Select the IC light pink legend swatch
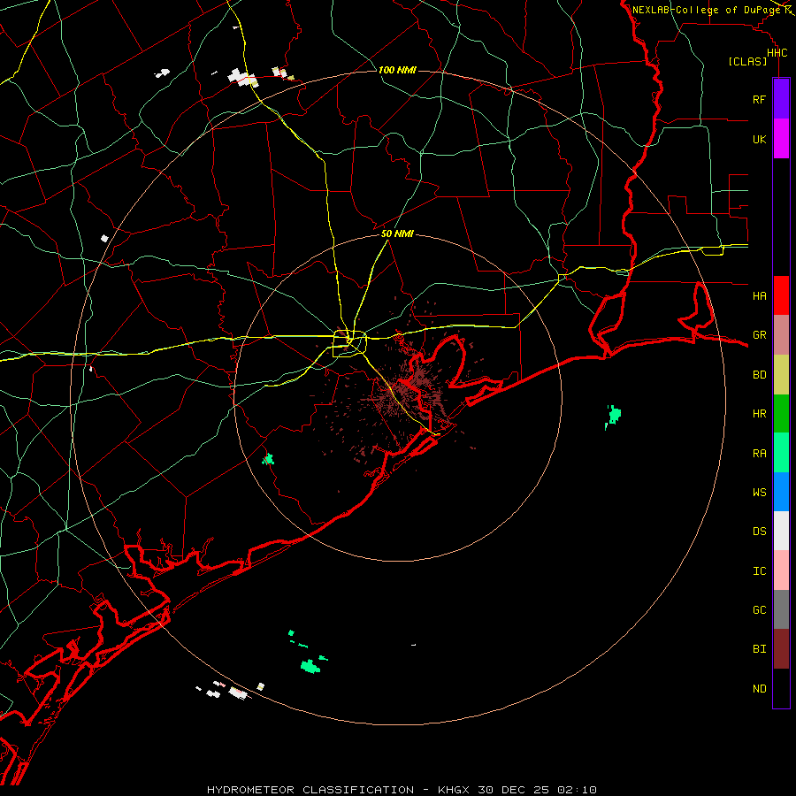 781,570
